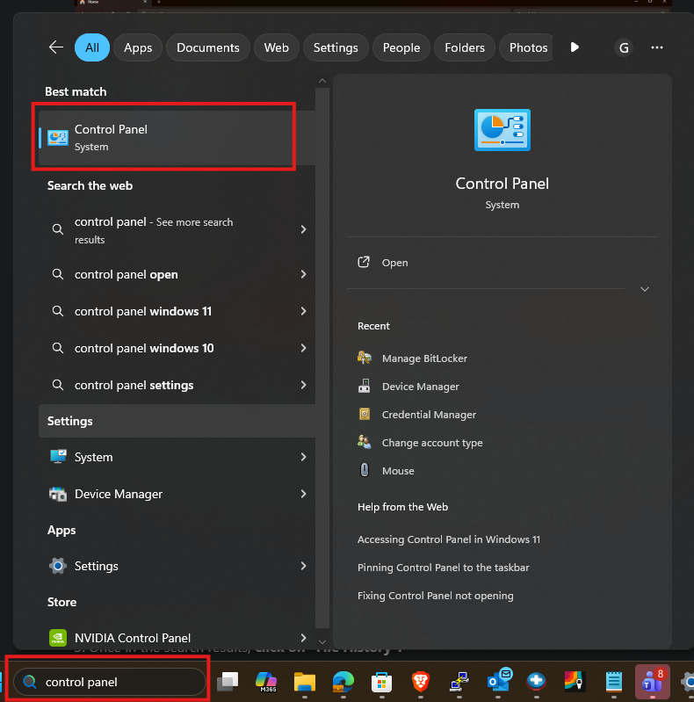Click search icon beside 'control panel open'
Image resolution: width=694 pixels, height=702 pixels.
coord(58,273)
